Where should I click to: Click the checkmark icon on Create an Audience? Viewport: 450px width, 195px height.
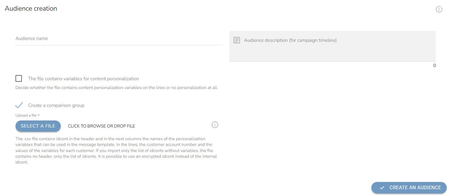pos(382,188)
